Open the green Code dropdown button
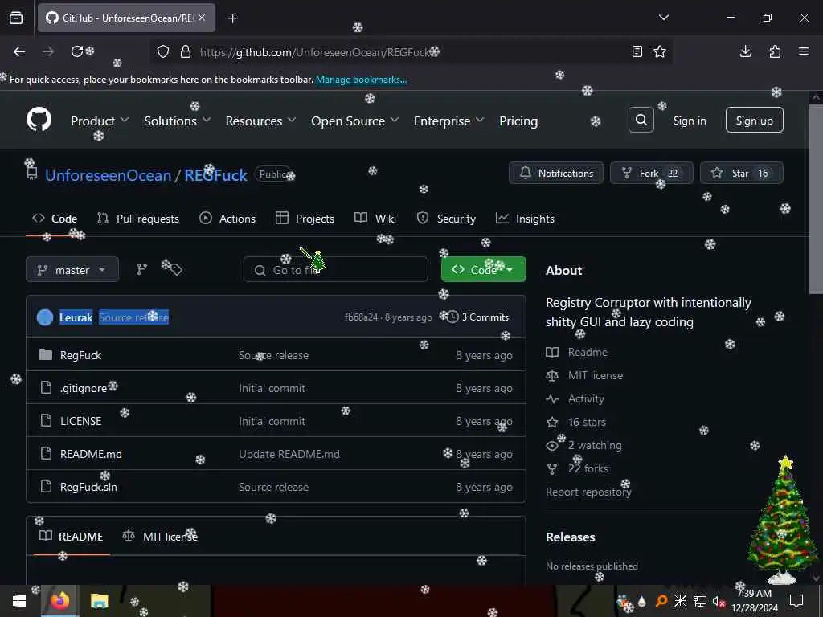Screen dimensions: 823x617 483,269
